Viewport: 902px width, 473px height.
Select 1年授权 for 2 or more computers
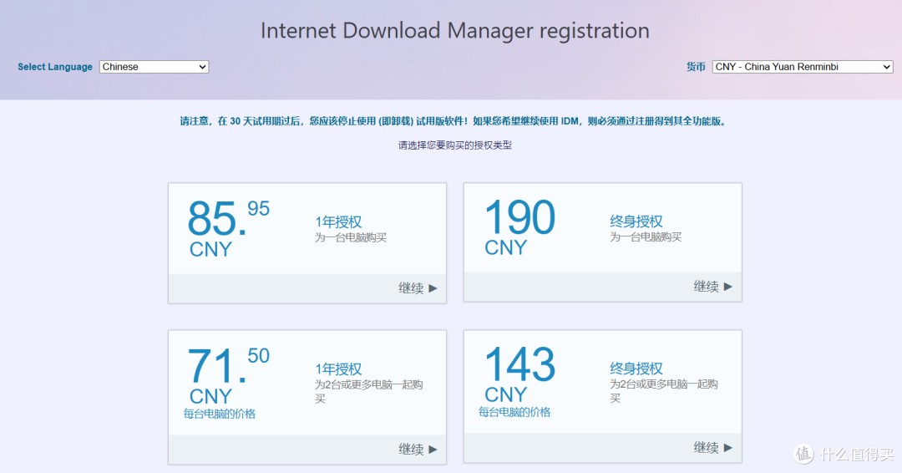338,369
